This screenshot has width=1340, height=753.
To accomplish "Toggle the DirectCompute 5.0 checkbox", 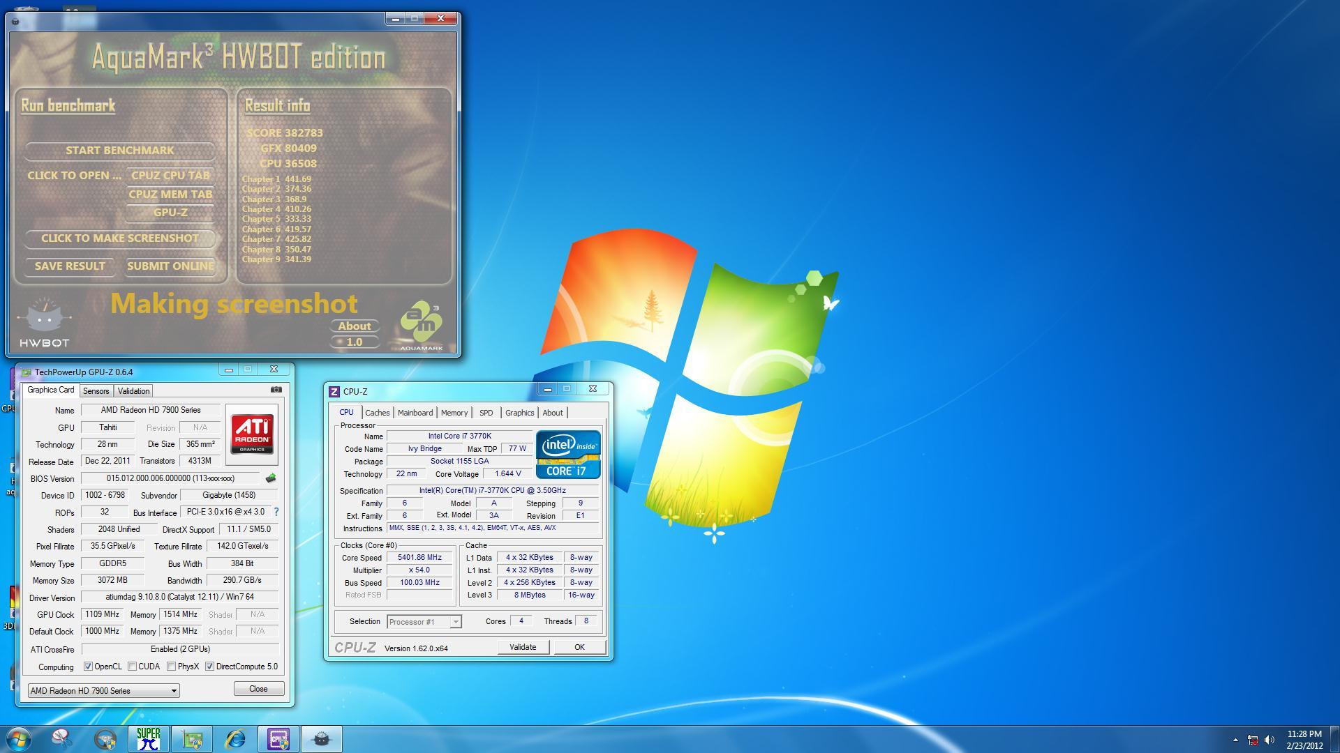I will 209,667.
